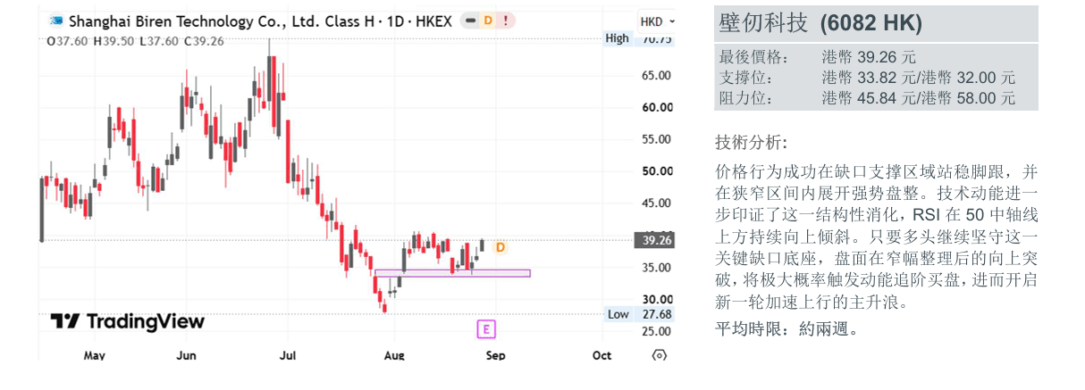Click the Jul label on time axis
This screenshot has height=390, width=1085.
pos(287,355)
